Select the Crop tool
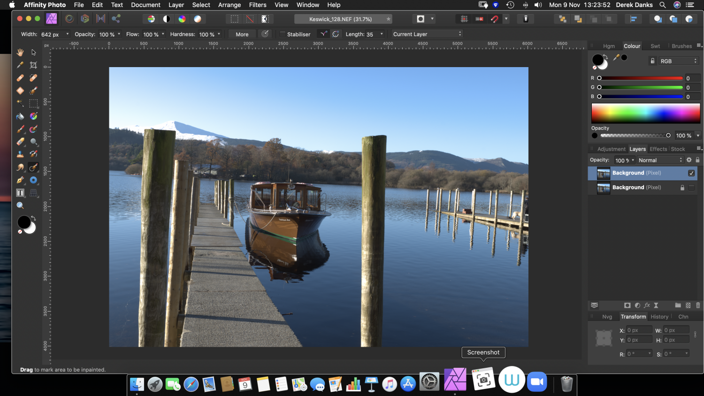 (33, 65)
